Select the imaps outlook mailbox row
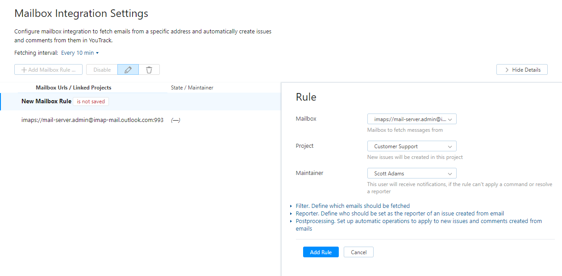562x276 pixels. (x=92, y=120)
